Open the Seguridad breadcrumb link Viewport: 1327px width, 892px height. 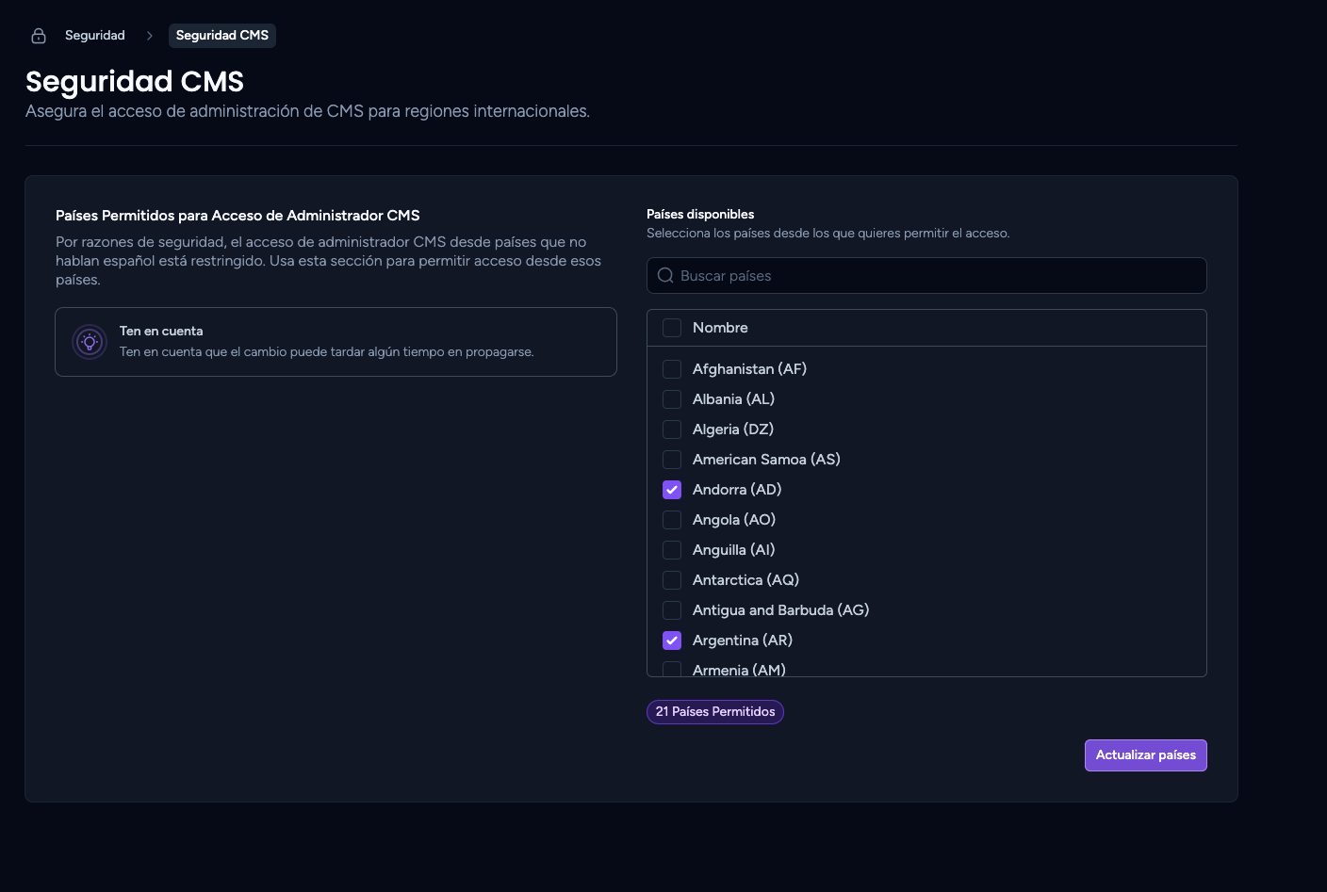click(95, 36)
